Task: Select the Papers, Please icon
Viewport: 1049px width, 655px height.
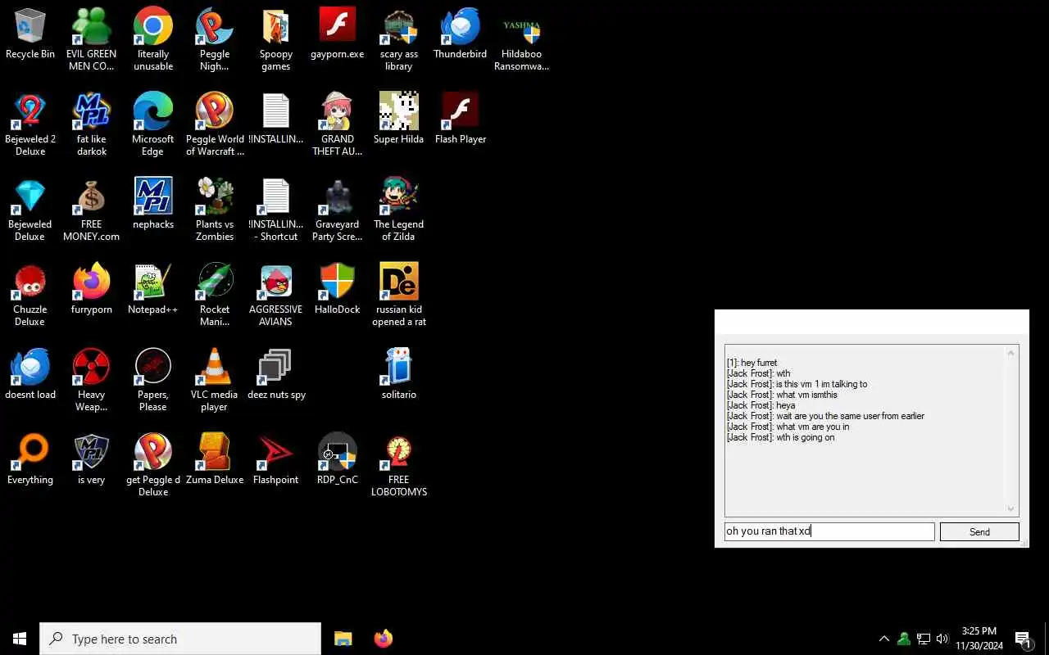Action: (x=153, y=367)
